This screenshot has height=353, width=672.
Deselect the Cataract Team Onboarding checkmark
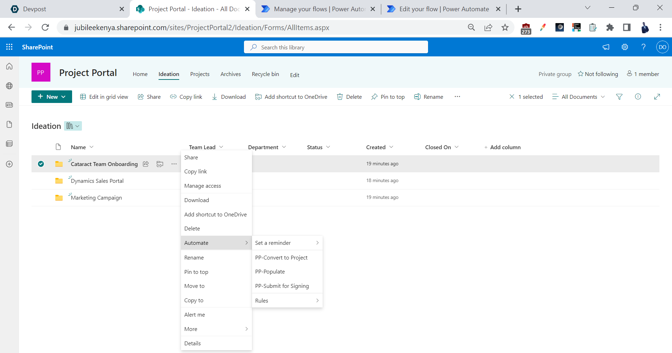pyautogui.click(x=41, y=164)
